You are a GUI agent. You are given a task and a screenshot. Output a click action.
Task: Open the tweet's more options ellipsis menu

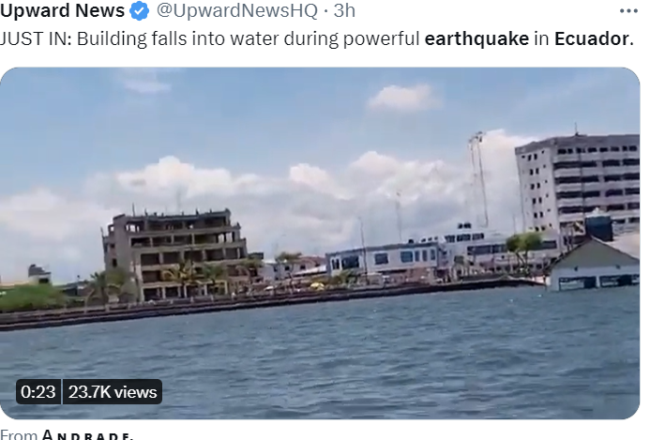tap(628, 11)
